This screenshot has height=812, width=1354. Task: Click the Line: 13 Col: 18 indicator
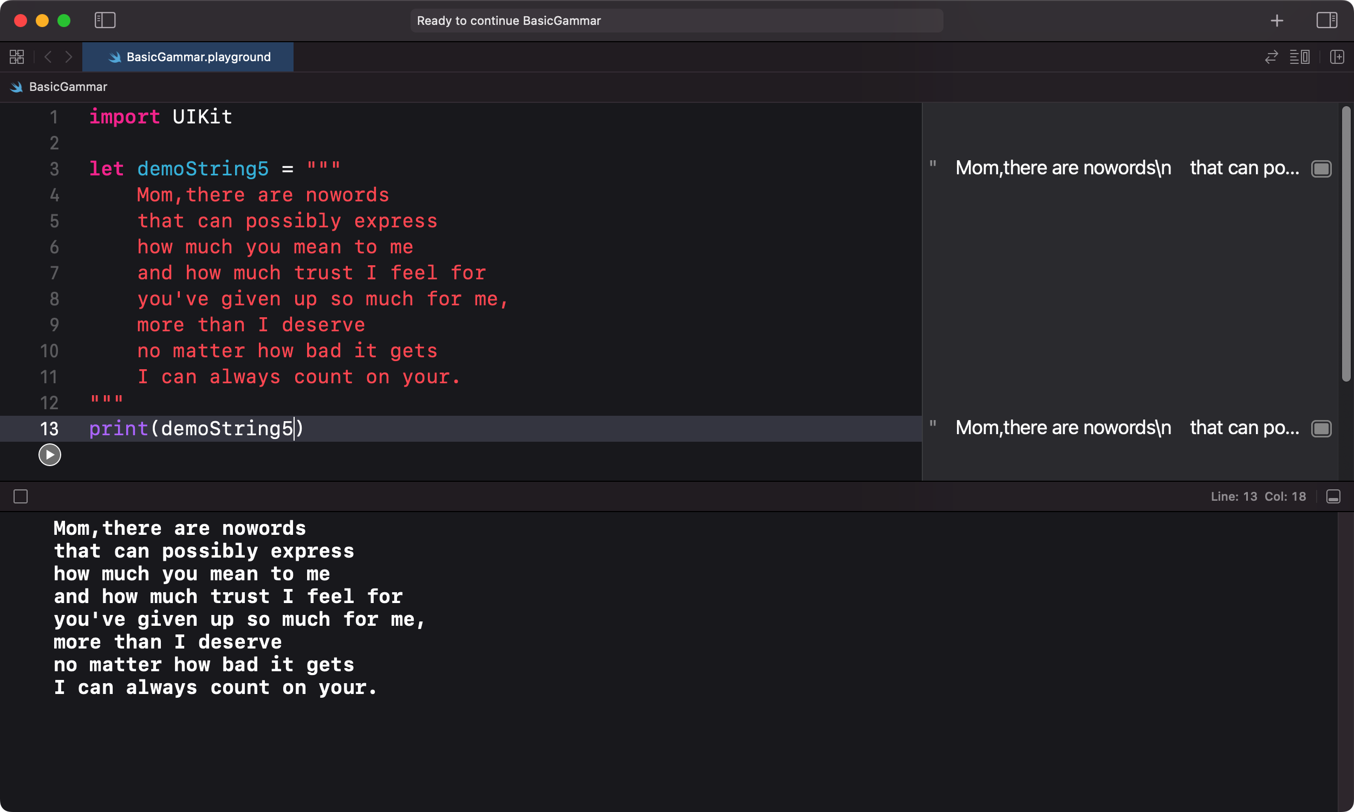pyautogui.click(x=1258, y=496)
